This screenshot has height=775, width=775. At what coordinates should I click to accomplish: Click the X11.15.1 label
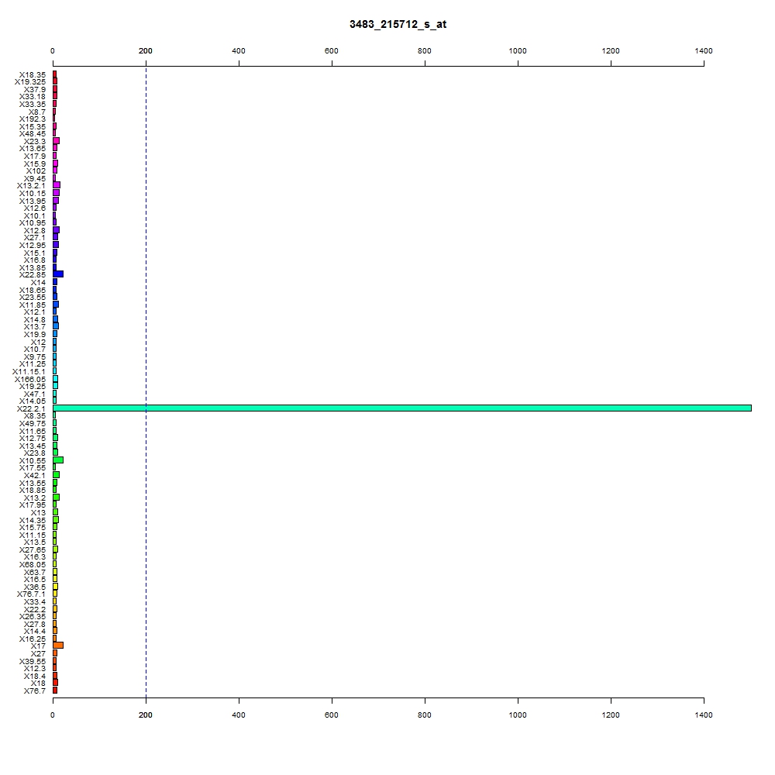[29, 372]
